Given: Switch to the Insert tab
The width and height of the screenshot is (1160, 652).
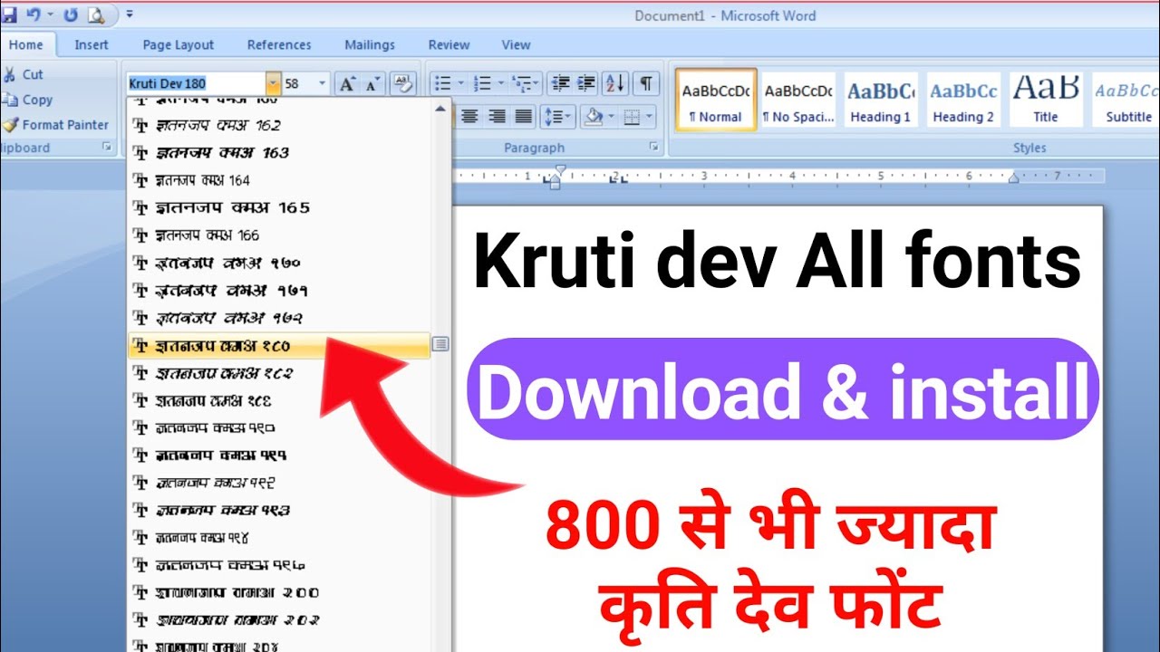Looking at the screenshot, I should click(92, 44).
